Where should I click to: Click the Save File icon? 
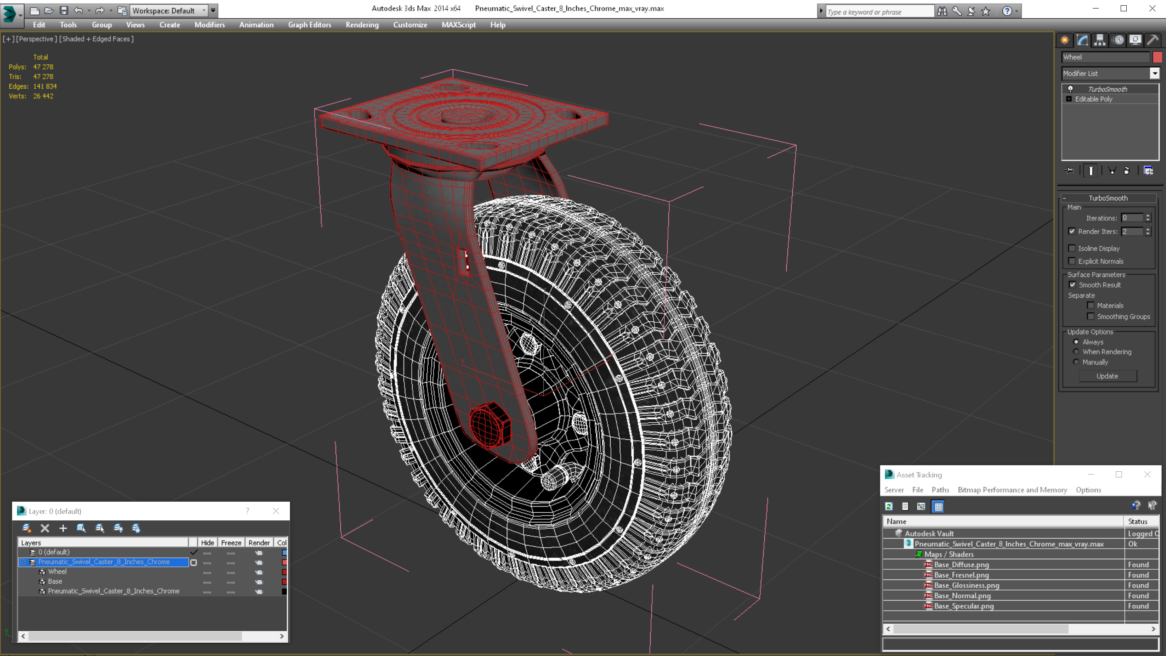pos(64,10)
